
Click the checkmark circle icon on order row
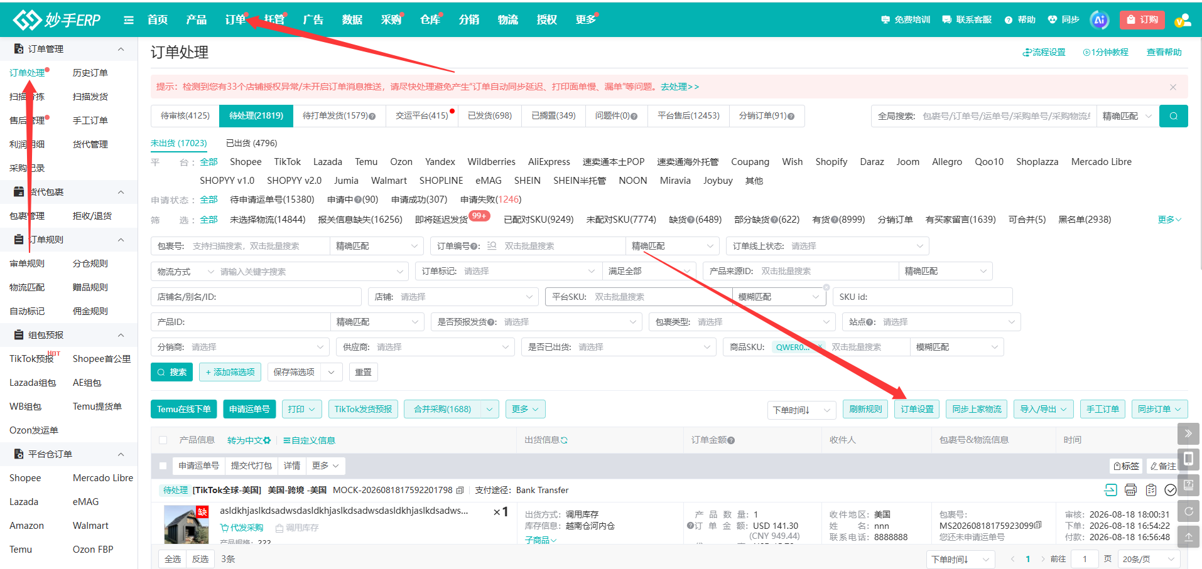[x=1171, y=490]
